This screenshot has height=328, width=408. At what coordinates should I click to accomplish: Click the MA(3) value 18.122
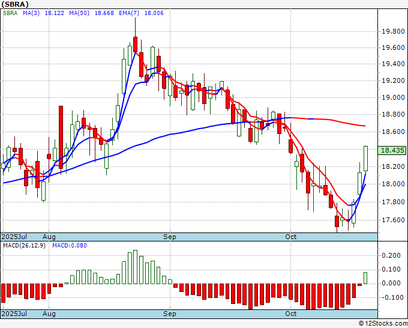point(55,13)
